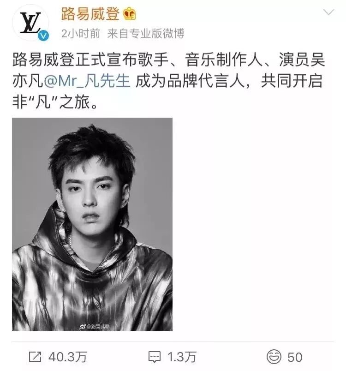Tap the LV logo inside avatar
The image size is (346, 371).
click(x=30, y=23)
